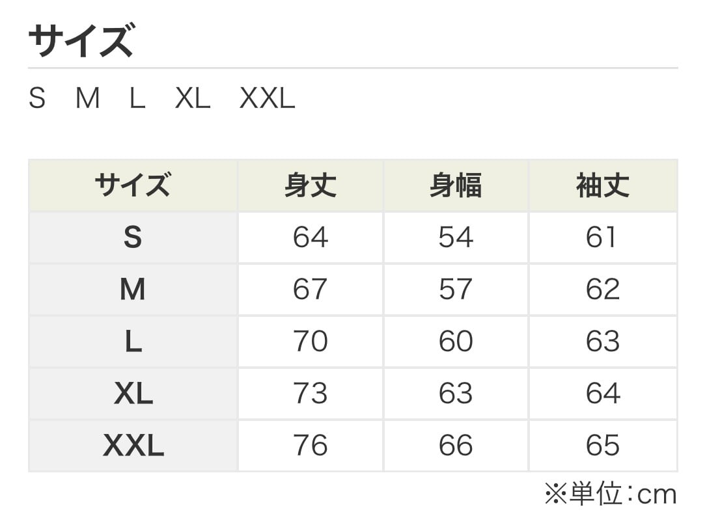Choose size L in the size list above the table
This screenshot has height=527, width=707.
(x=137, y=99)
